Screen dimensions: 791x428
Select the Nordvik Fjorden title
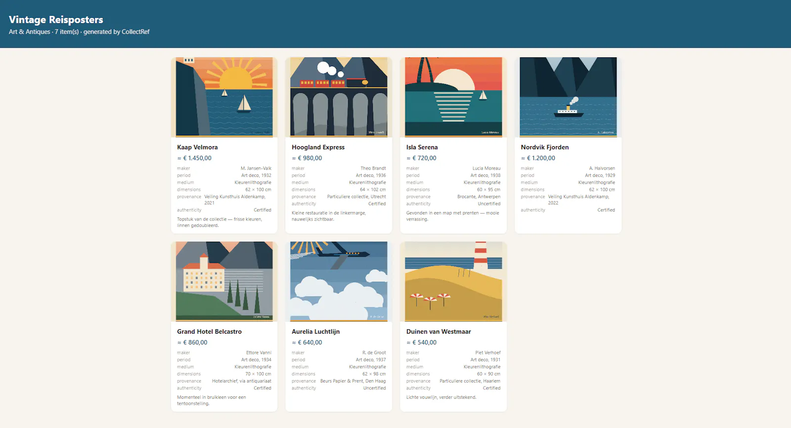tap(545, 147)
